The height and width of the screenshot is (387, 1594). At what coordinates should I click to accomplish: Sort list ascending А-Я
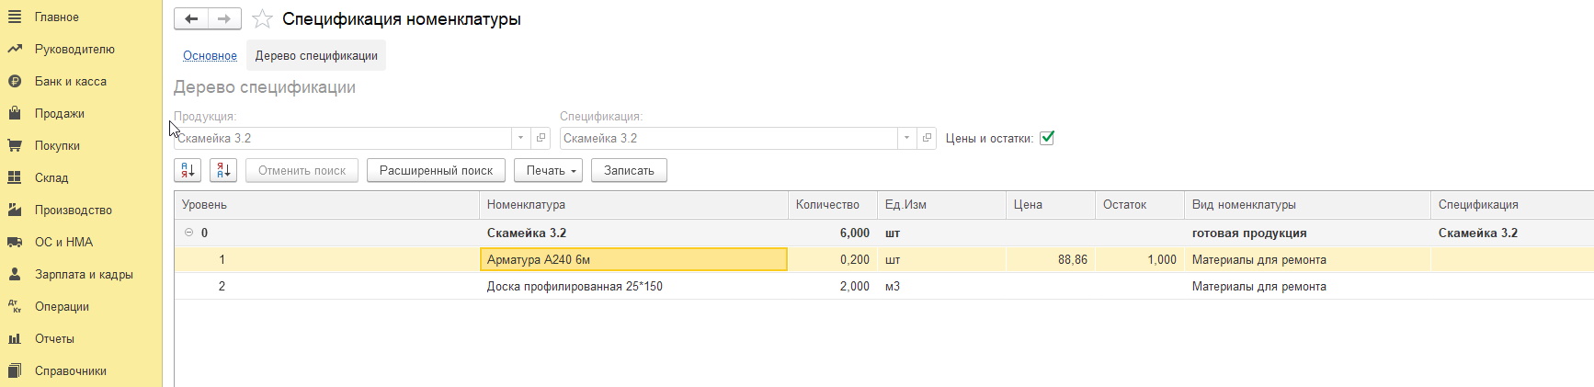188,170
